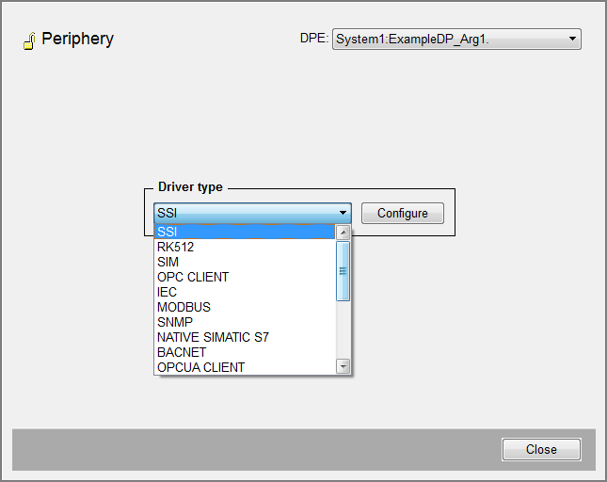Viewport: 607px width, 482px height.
Task: Click the driver list scroll-up arrow
Action: [x=343, y=232]
